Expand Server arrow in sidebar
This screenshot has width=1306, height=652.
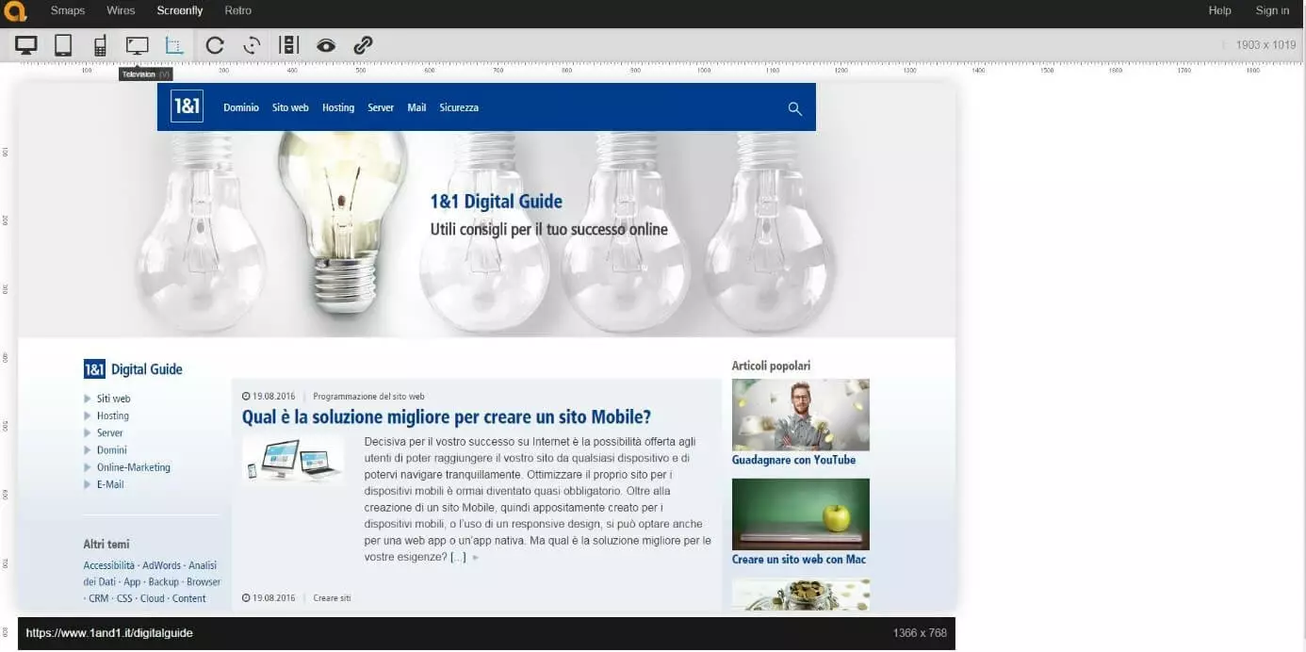click(x=88, y=433)
